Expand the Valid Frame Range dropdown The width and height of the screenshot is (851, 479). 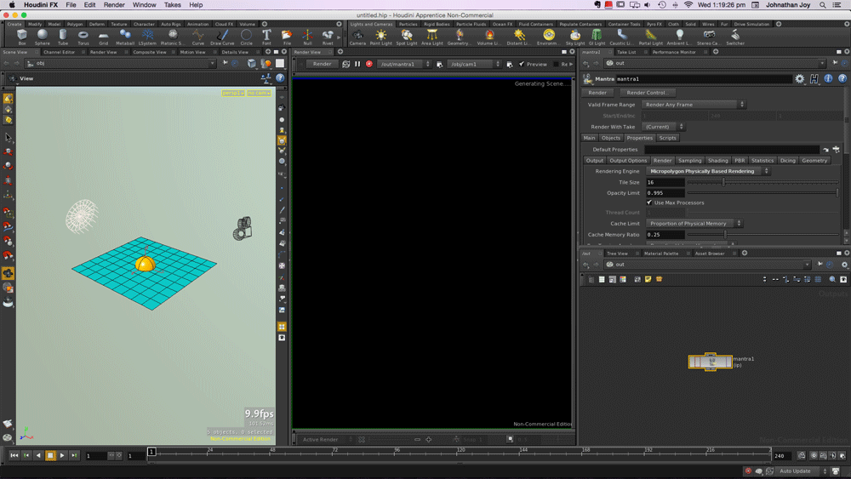pyautogui.click(x=694, y=105)
